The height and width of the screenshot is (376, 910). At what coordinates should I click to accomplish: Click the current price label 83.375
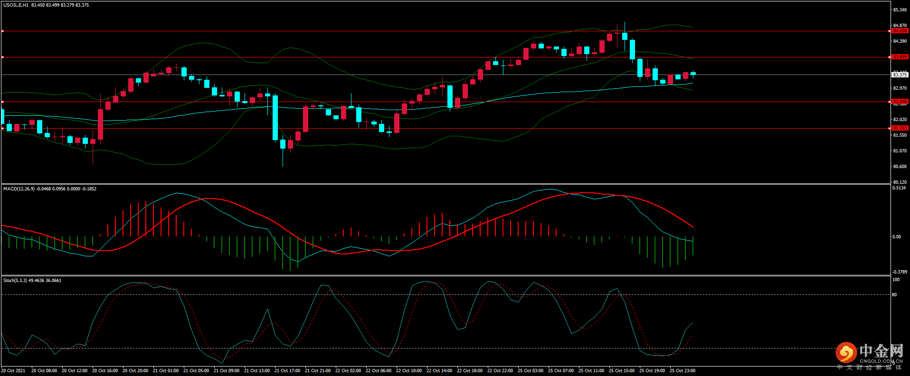click(x=900, y=75)
